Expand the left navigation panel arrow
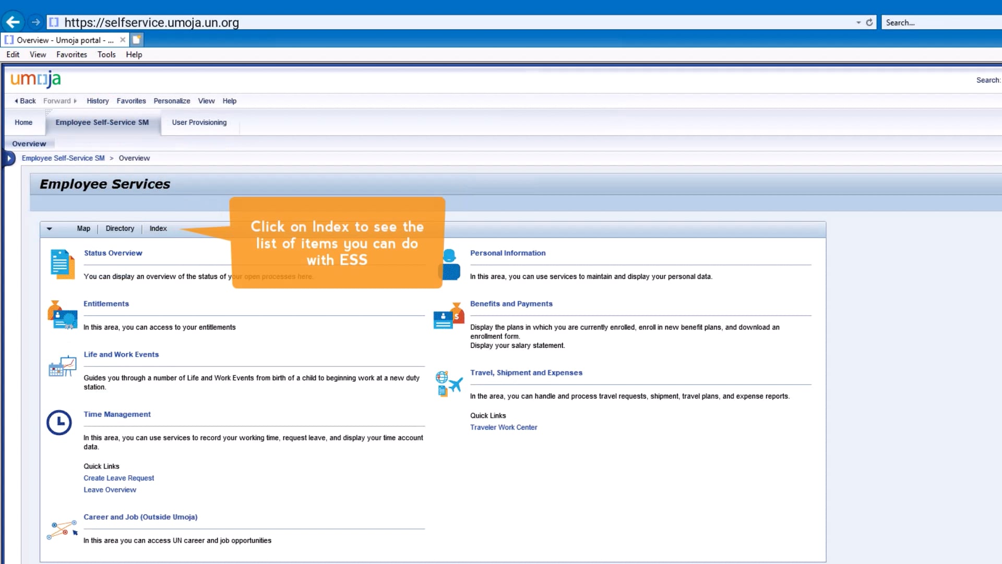 [9, 158]
